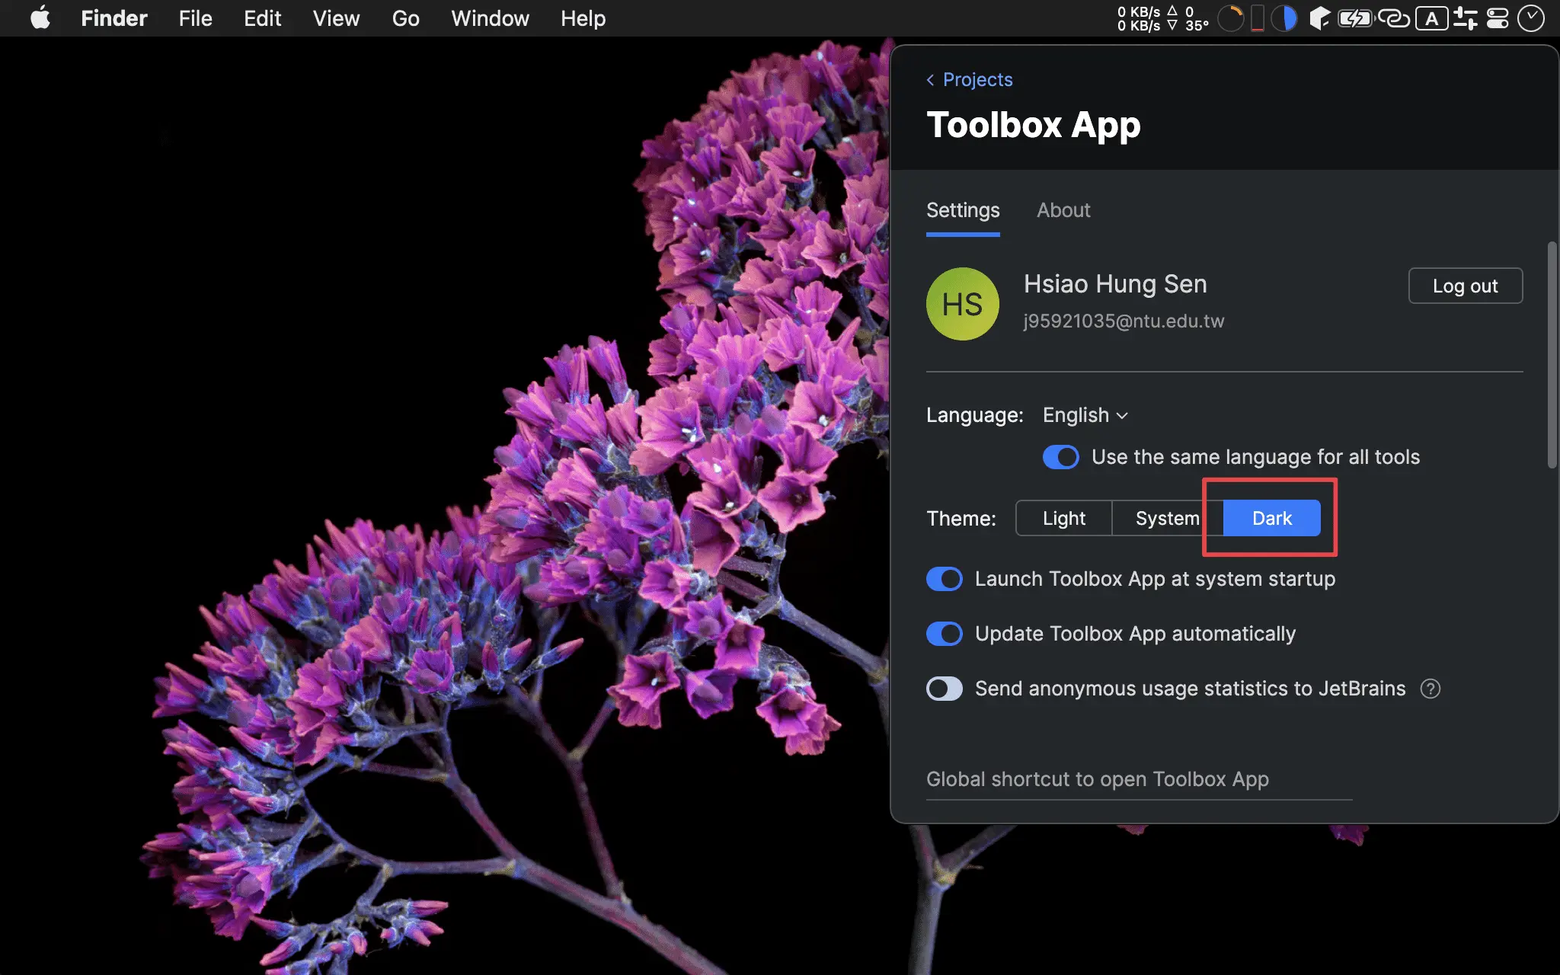1560x975 pixels.
Task: Click the 35° temperature readout
Action: point(1197,25)
